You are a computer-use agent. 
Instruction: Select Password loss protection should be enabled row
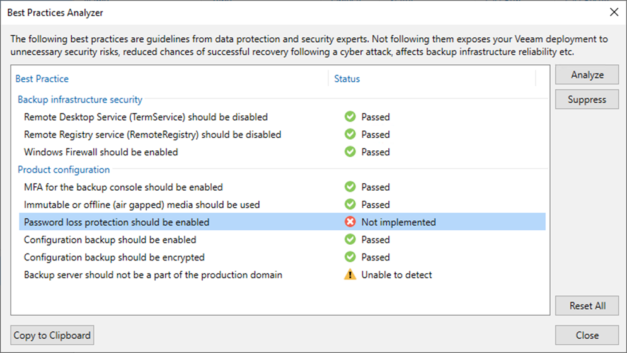tap(282, 221)
